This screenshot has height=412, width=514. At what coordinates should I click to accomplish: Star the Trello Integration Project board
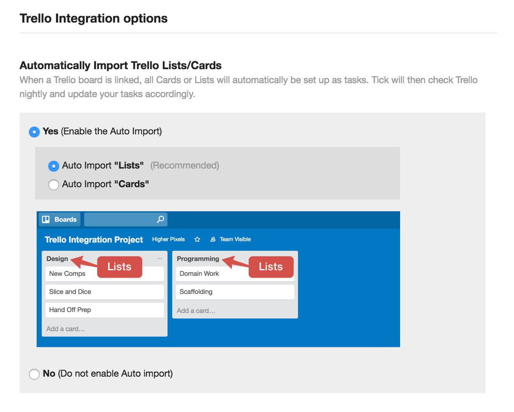[197, 239]
